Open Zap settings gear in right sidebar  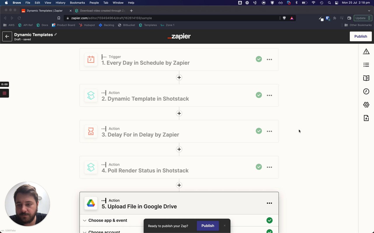pyautogui.click(x=366, y=105)
